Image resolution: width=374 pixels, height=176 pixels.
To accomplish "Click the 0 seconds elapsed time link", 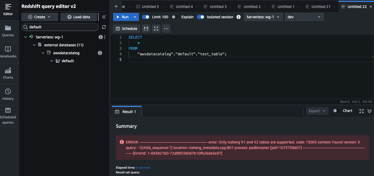I will click(x=143, y=168).
